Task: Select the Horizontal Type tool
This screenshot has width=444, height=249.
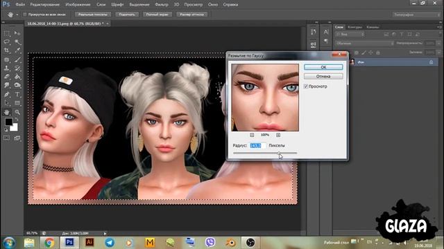Action: click(17, 94)
